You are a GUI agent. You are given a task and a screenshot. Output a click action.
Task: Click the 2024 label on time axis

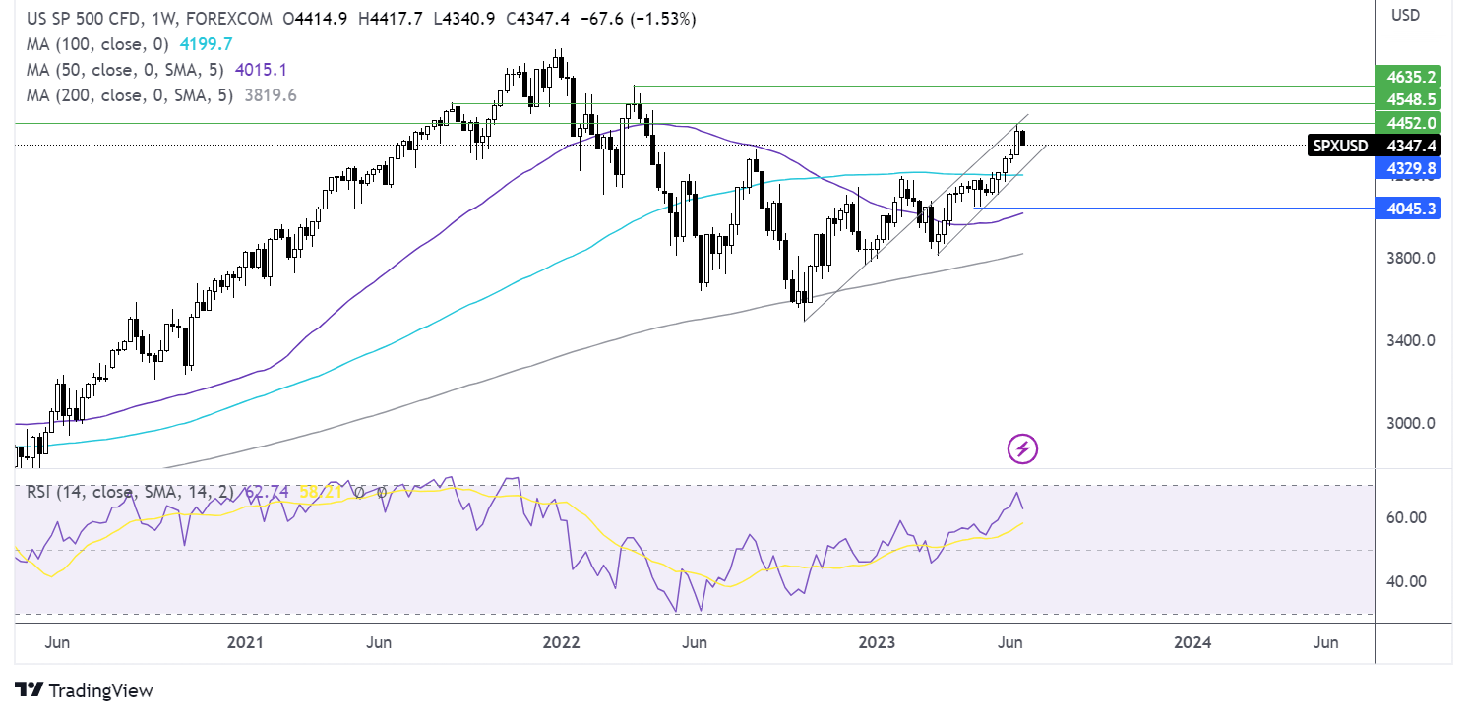coord(1193,643)
